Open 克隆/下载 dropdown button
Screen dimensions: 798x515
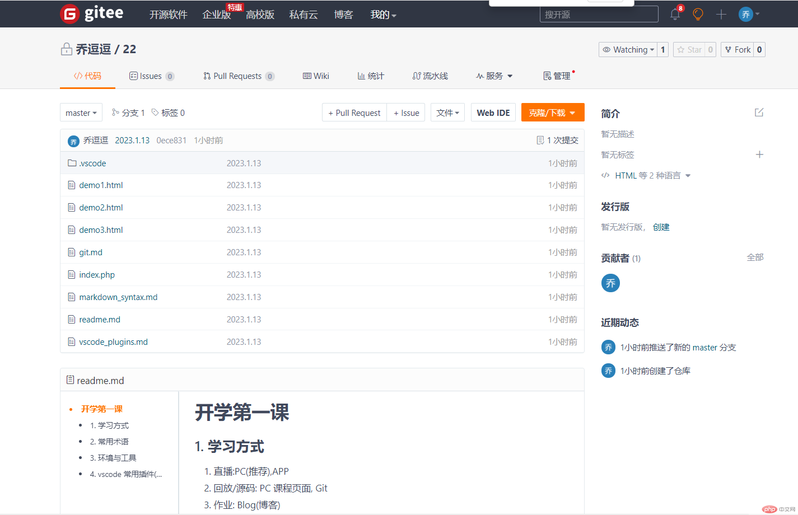[x=553, y=113]
